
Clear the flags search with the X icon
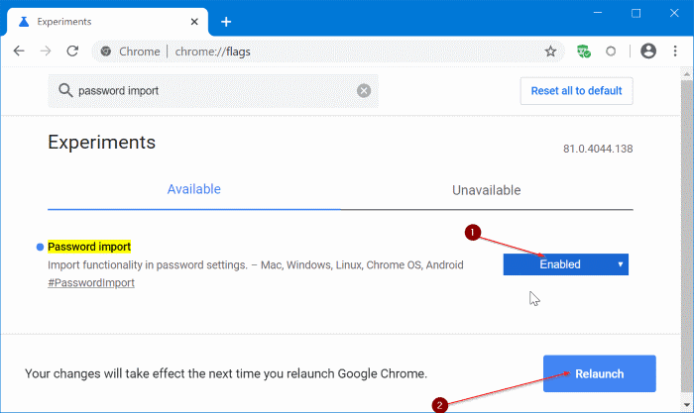tap(364, 91)
